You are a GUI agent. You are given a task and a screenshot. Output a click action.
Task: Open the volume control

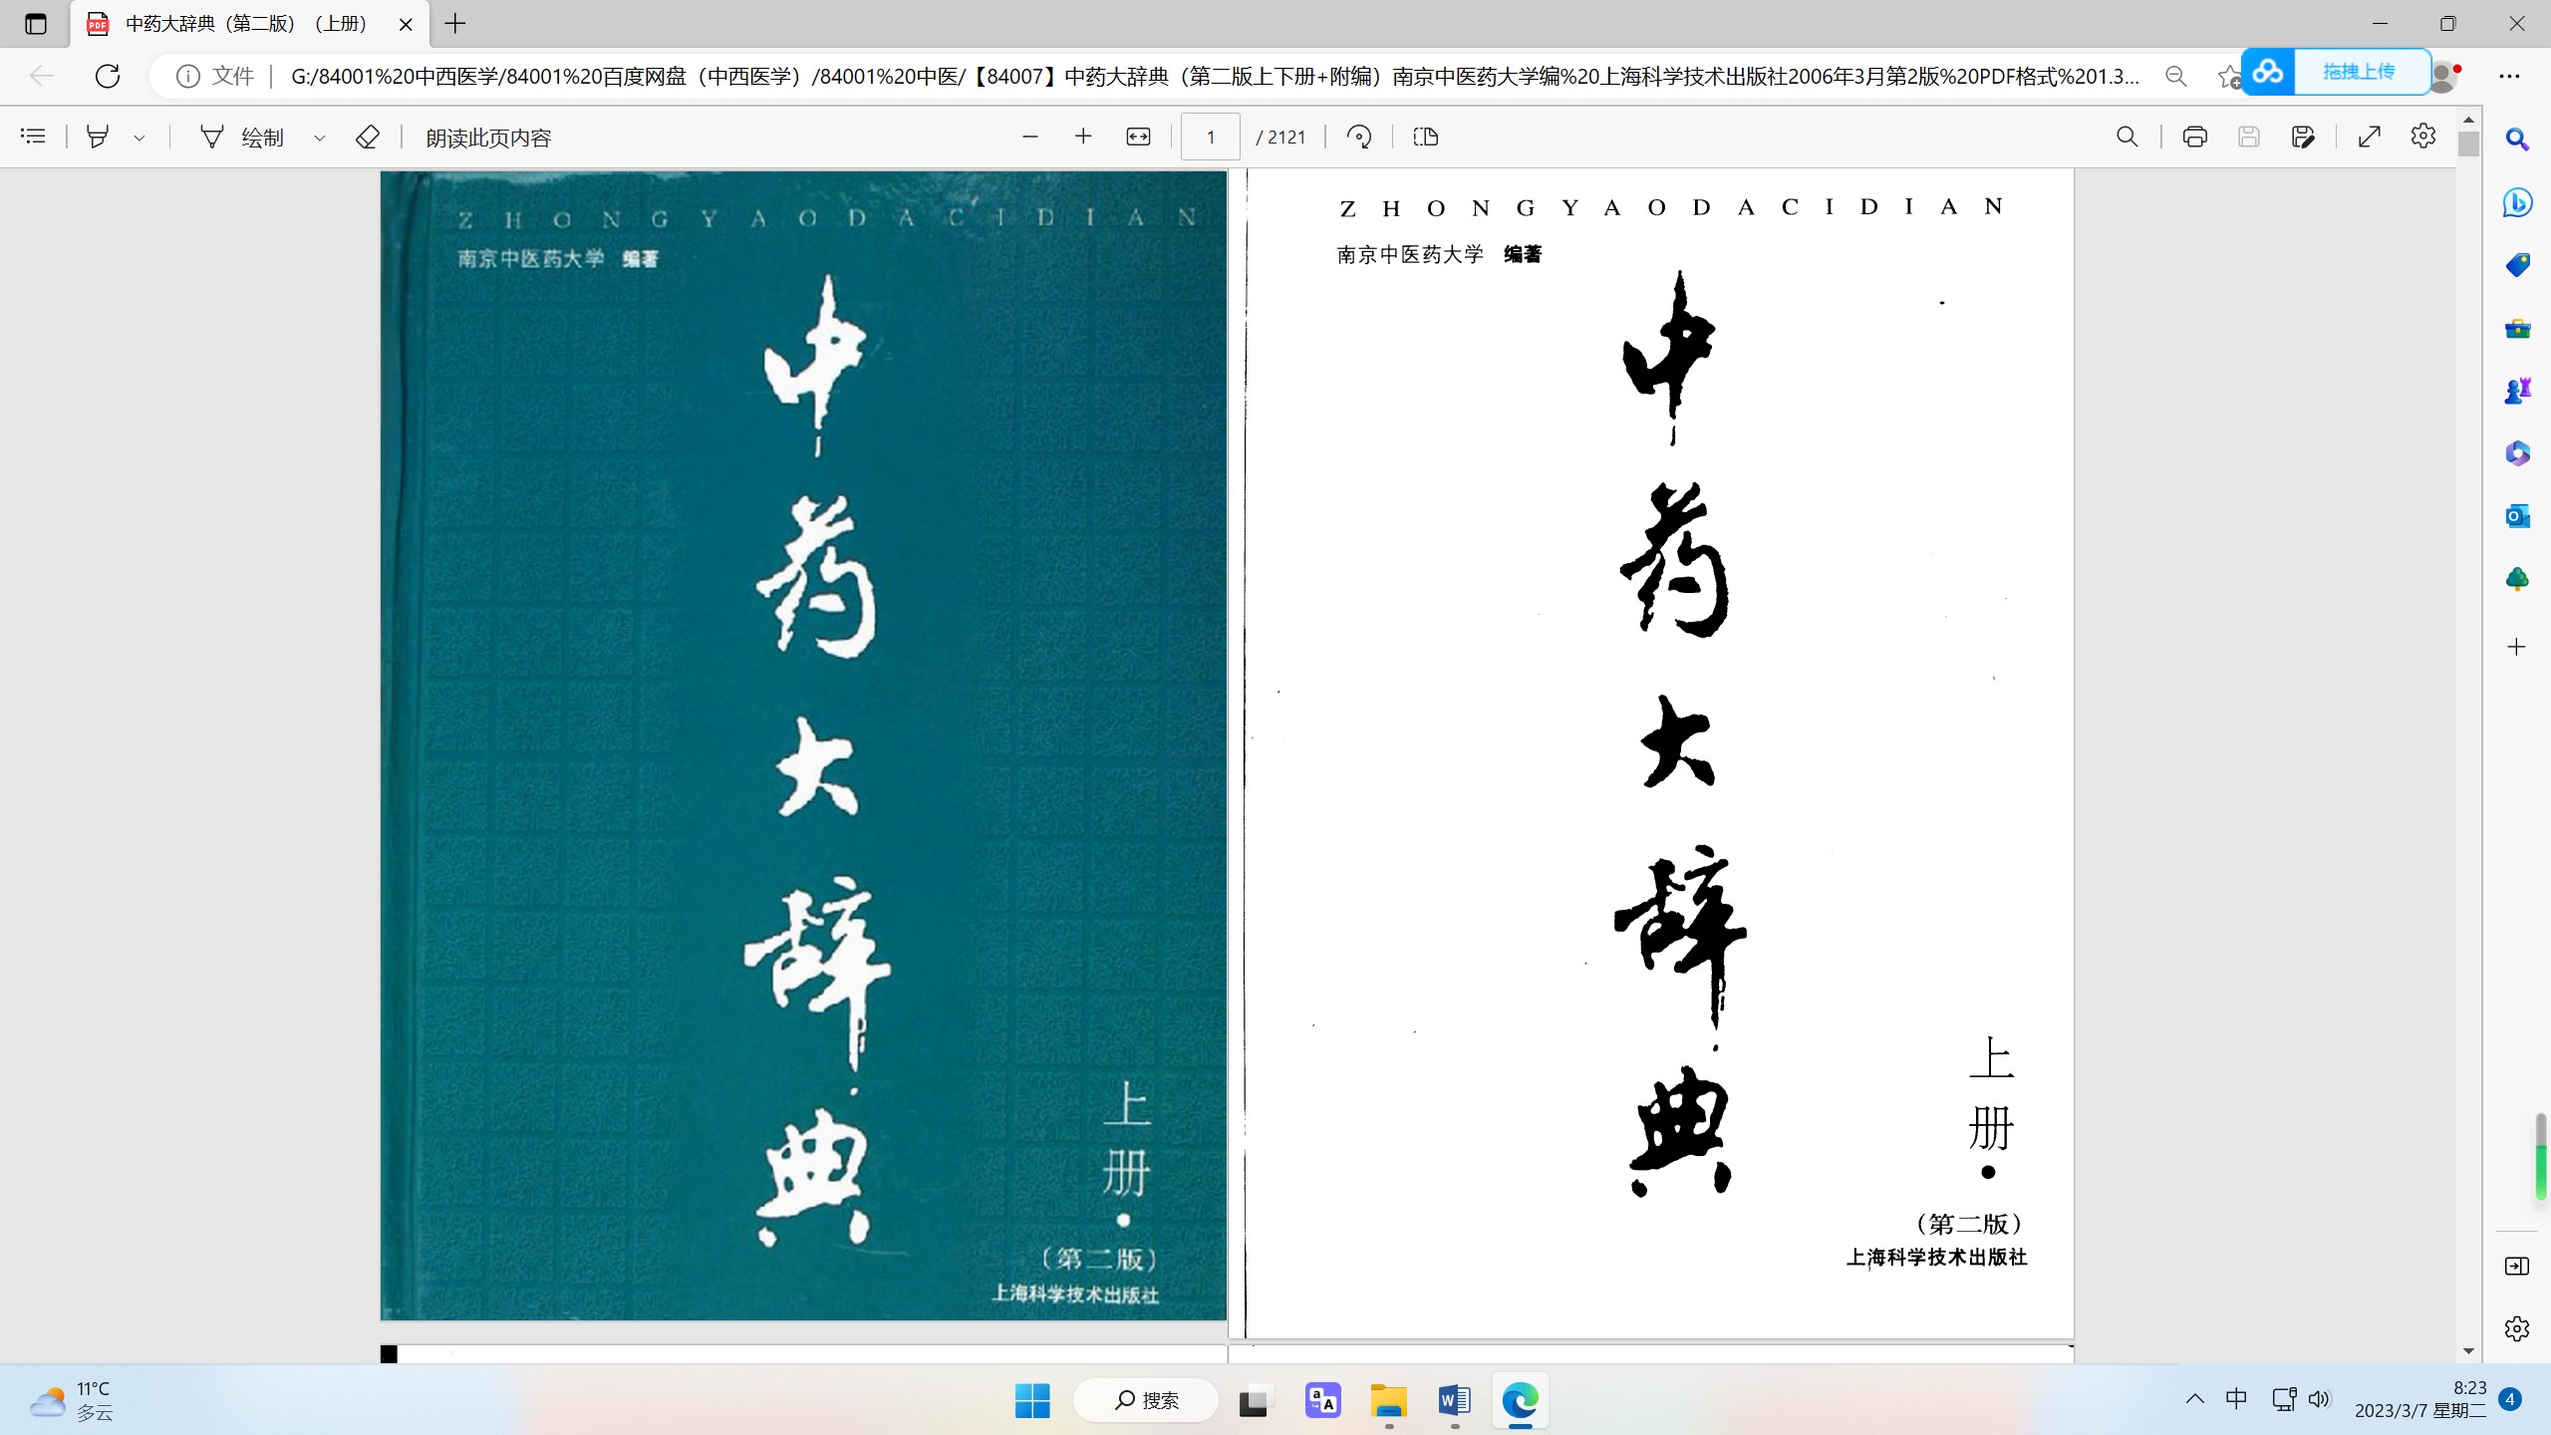(x=2320, y=1399)
